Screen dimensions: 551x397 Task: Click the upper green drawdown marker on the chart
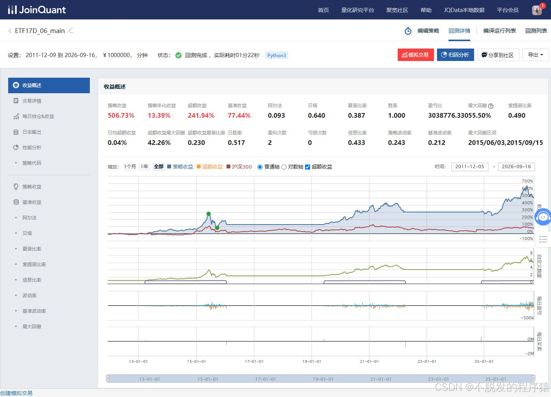209,214
